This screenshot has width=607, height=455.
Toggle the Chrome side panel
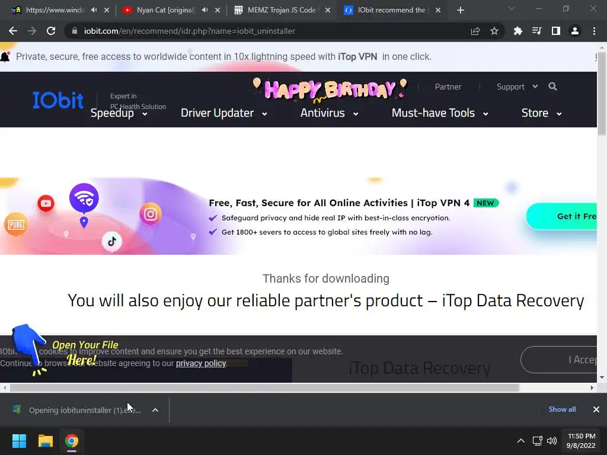[x=555, y=31]
